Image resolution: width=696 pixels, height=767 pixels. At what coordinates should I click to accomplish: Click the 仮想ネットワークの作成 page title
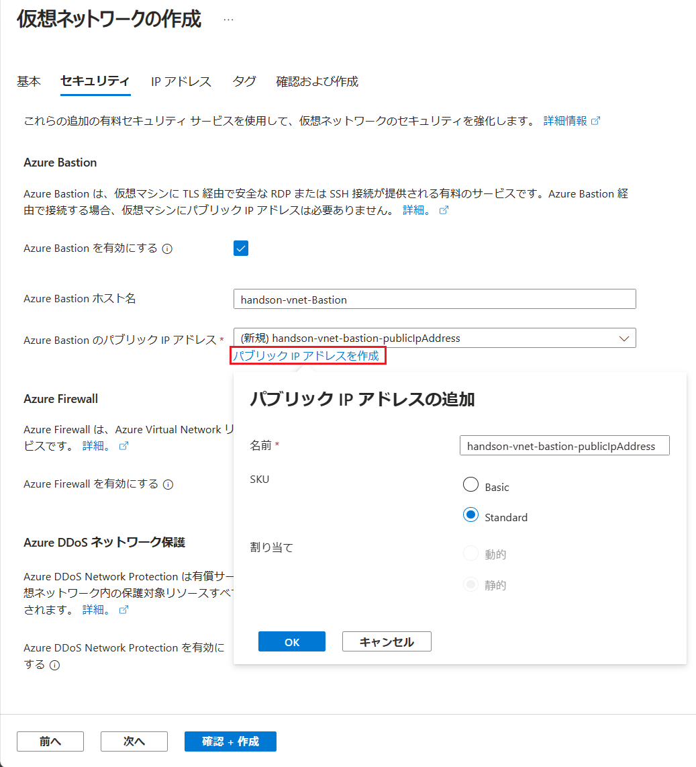109,19
